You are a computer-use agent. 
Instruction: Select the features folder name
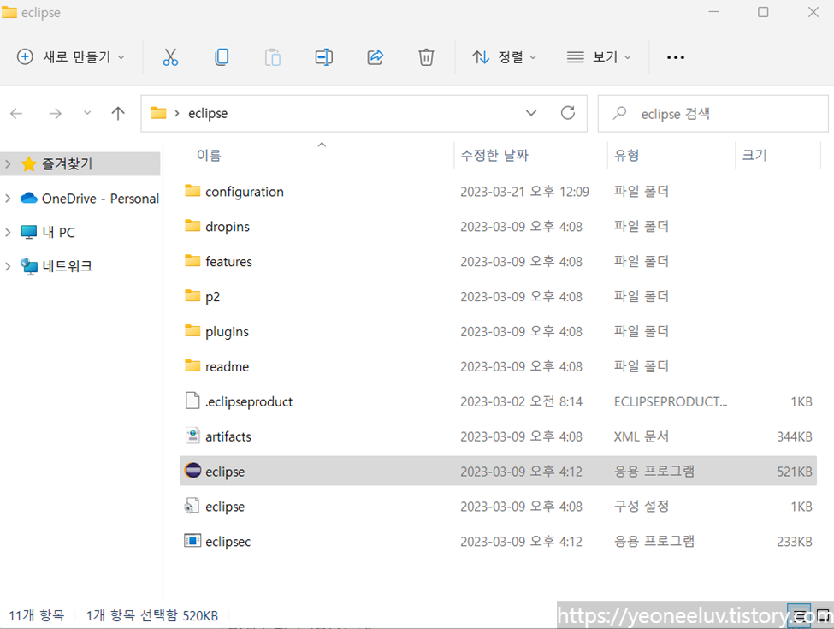point(228,261)
